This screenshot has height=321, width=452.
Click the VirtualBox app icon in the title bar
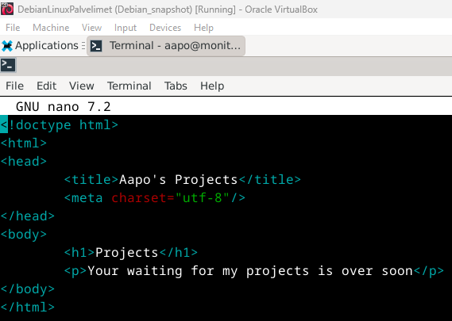click(x=7, y=9)
